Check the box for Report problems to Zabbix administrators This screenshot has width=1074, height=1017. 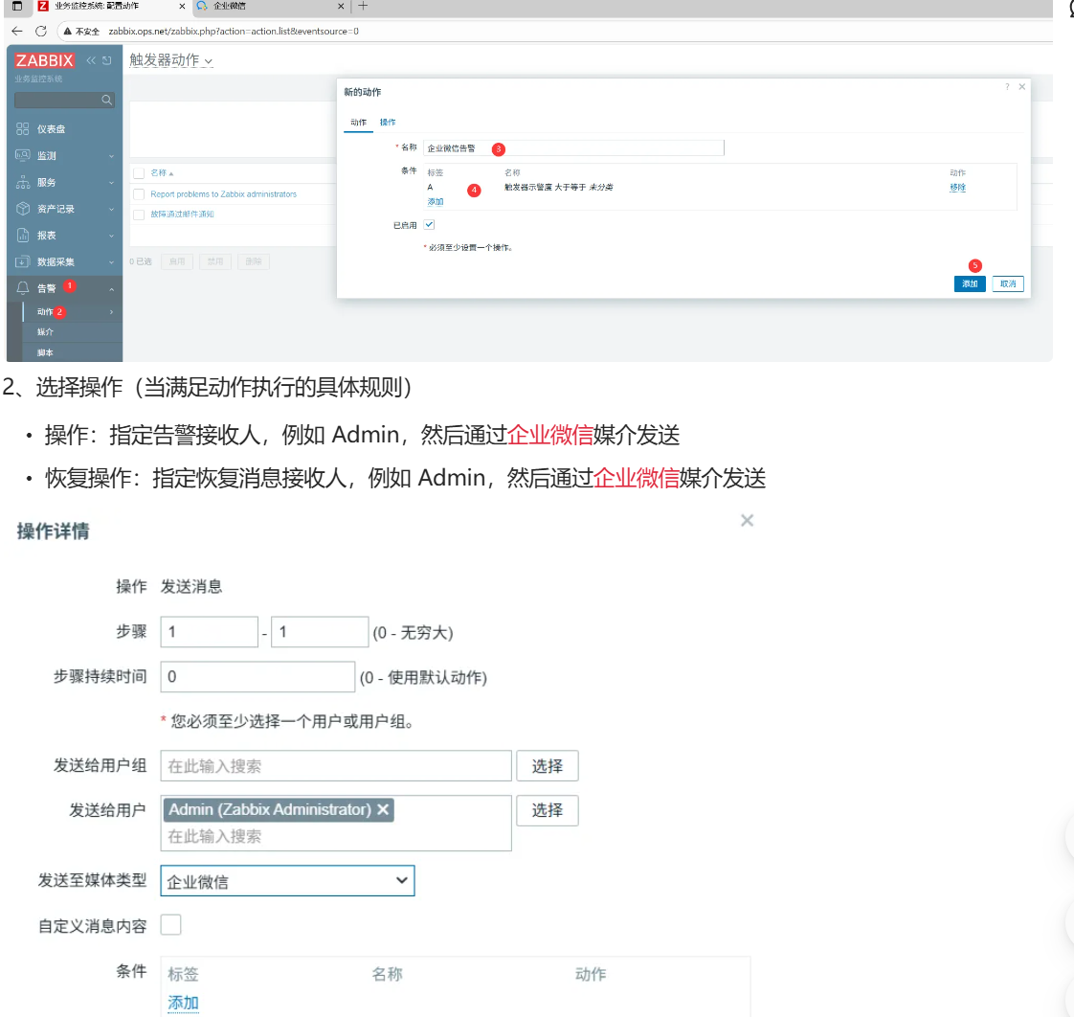pos(139,194)
